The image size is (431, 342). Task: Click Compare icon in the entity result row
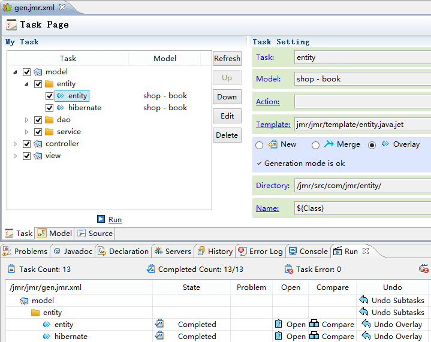point(314,323)
